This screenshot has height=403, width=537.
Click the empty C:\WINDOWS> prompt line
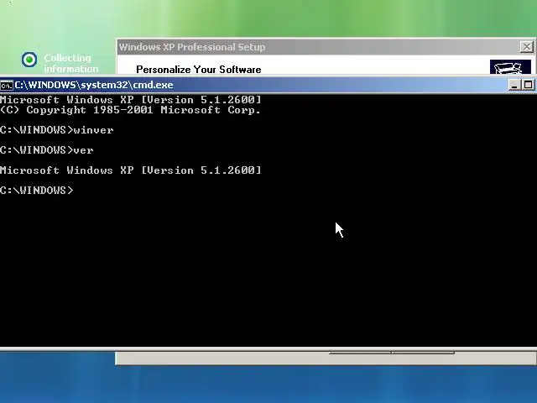(x=37, y=191)
